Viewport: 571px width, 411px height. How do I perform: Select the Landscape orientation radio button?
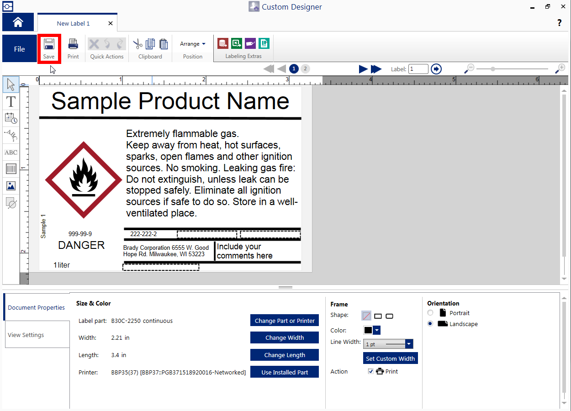430,324
